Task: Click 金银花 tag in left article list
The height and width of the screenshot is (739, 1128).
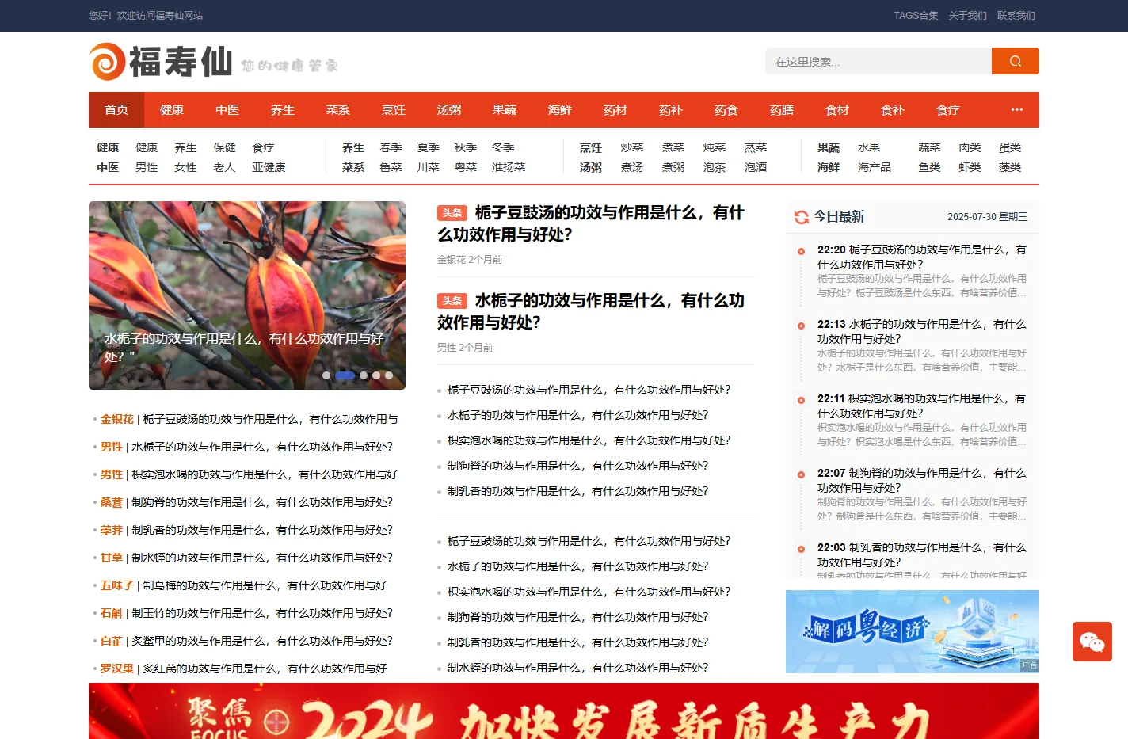Action: [117, 419]
